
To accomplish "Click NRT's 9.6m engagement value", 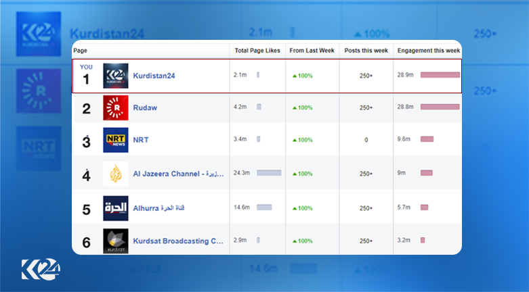I will tap(404, 139).
